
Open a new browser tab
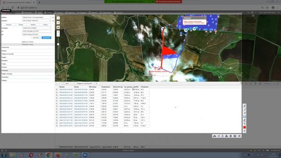(x=40, y=3)
